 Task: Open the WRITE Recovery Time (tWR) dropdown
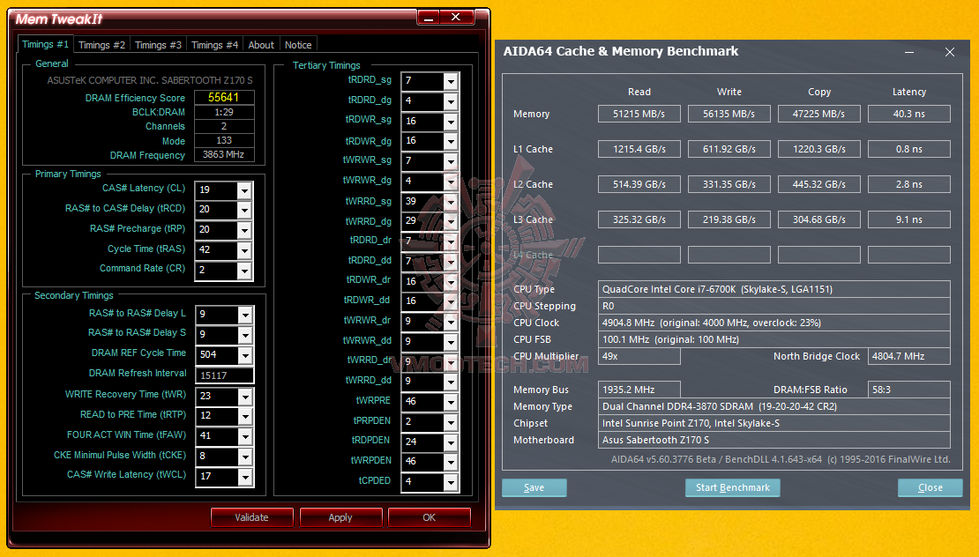coord(245,397)
